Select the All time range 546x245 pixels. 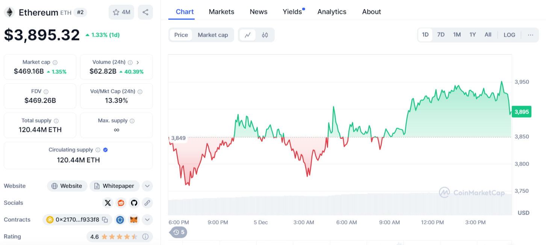pyautogui.click(x=488, y=35)
